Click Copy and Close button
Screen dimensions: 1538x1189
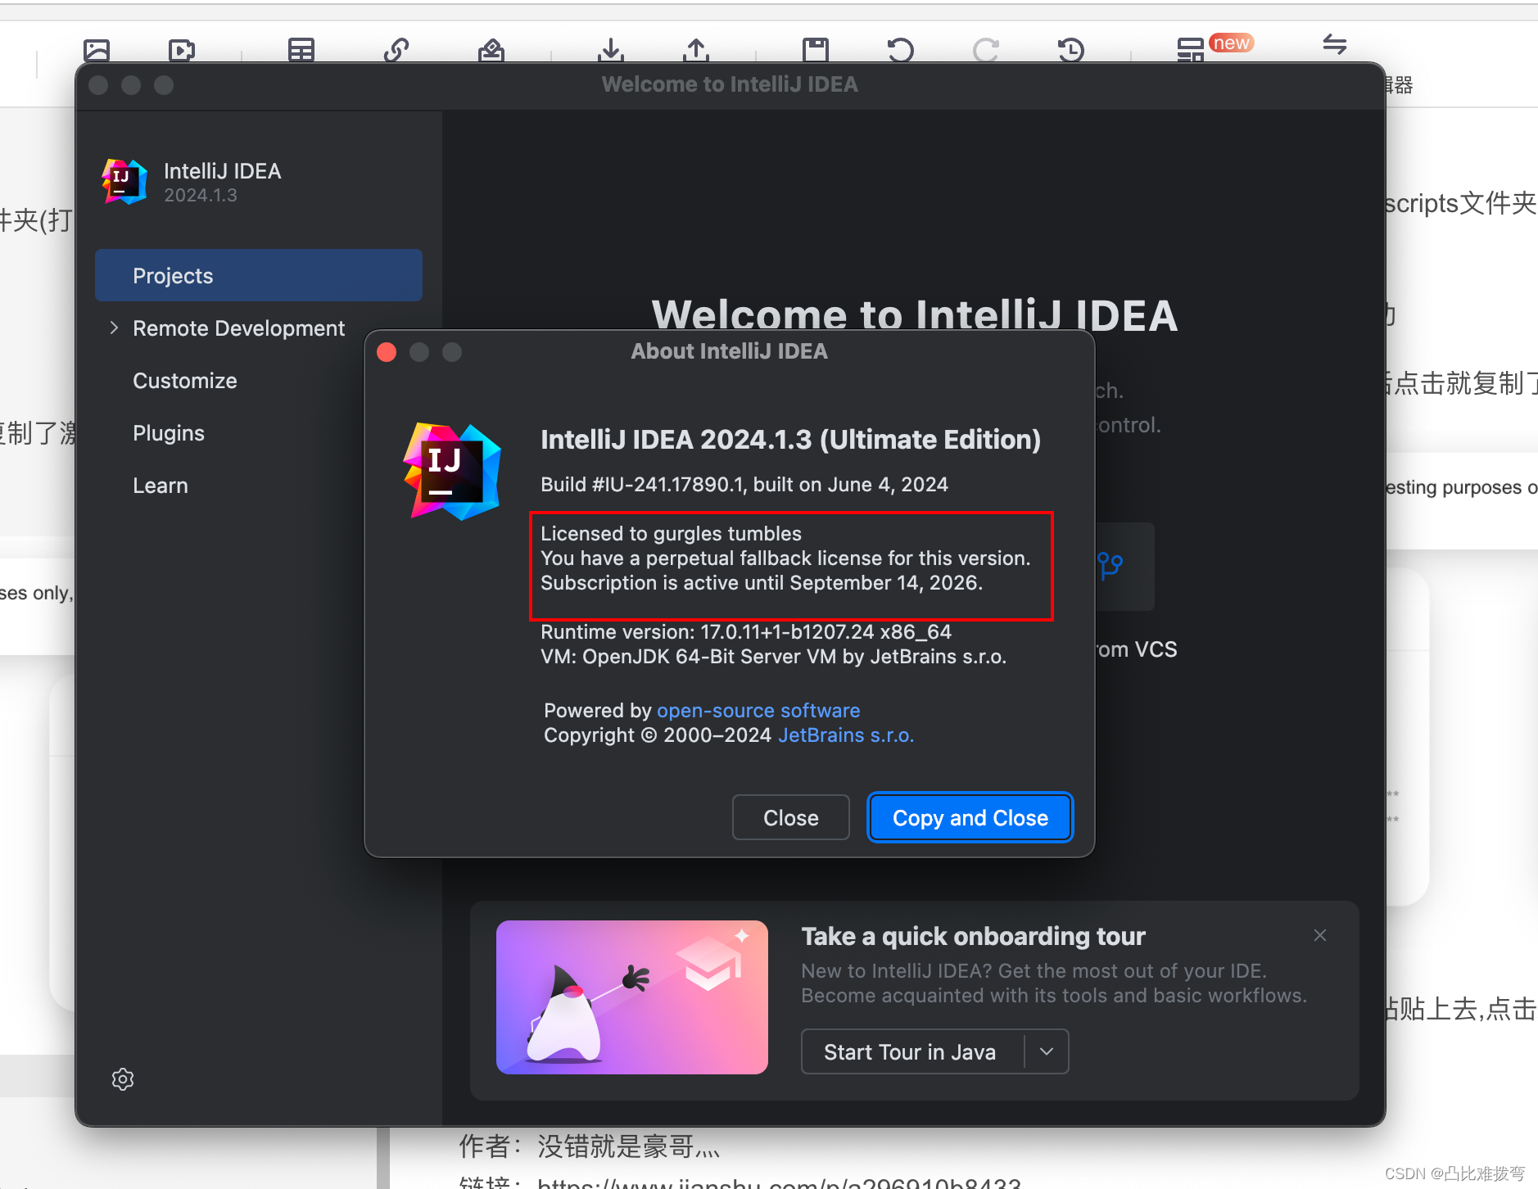(x=970, y=817)
